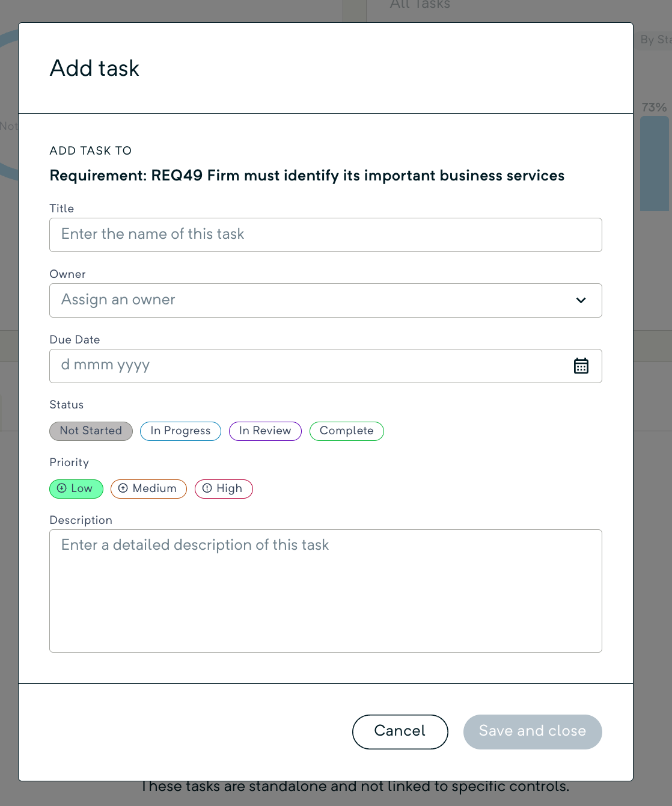Choose the Complete status pill

pyautogui.click(x=346, y=431)
